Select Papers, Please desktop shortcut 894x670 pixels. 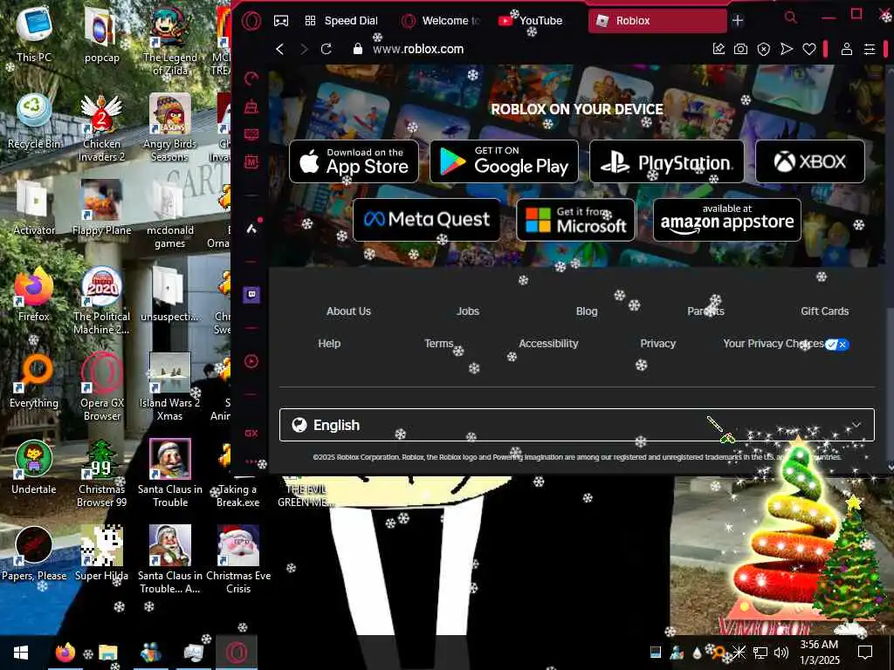(x=34, y=554)
